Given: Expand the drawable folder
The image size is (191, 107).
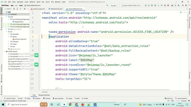Looking at the screenshot, I should 9,34.
